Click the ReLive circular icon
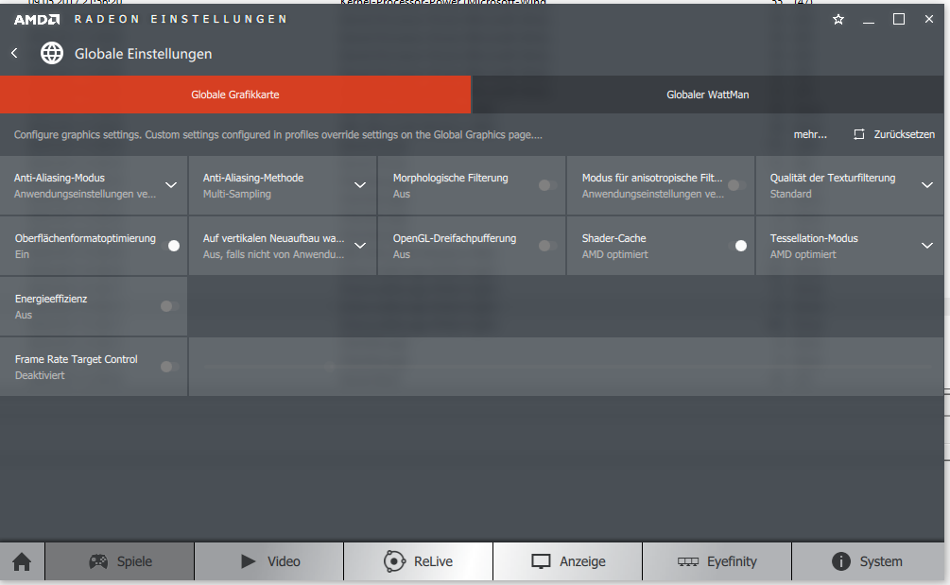The width and height of the screenshot is (950, 585). click(394, 561)
